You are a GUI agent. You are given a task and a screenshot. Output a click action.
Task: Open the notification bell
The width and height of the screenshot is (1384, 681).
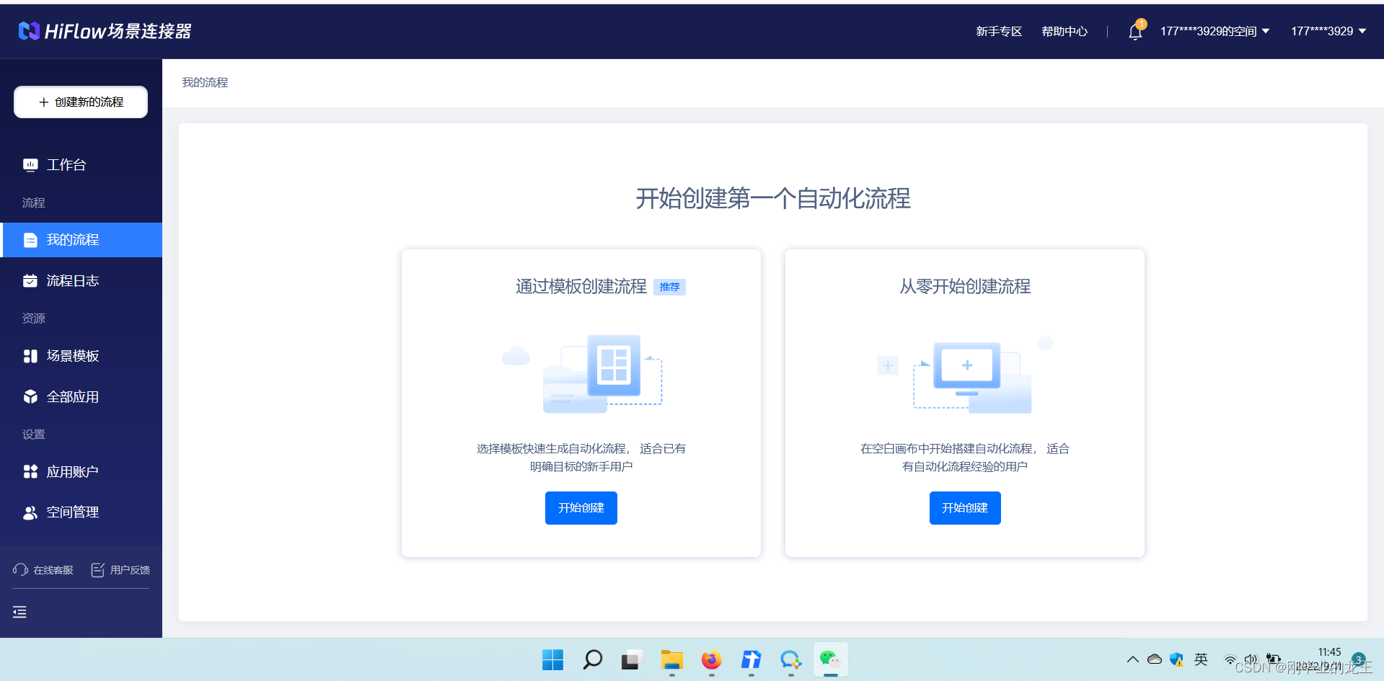coord(1135,31)
